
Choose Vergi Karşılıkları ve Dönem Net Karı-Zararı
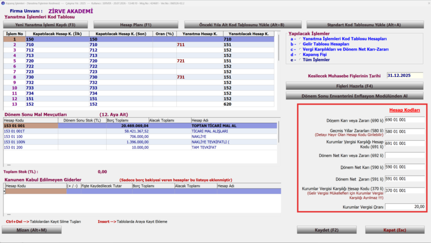pyautogui.click(x=300, y=50)
